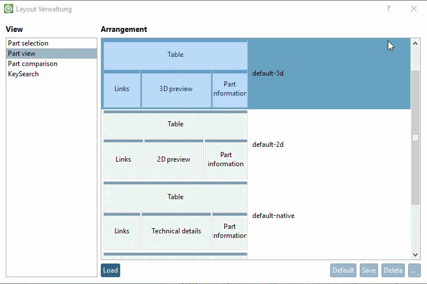
Task: Click the Layout Verwaltung app icon
Action: click(x=9, y=9)
